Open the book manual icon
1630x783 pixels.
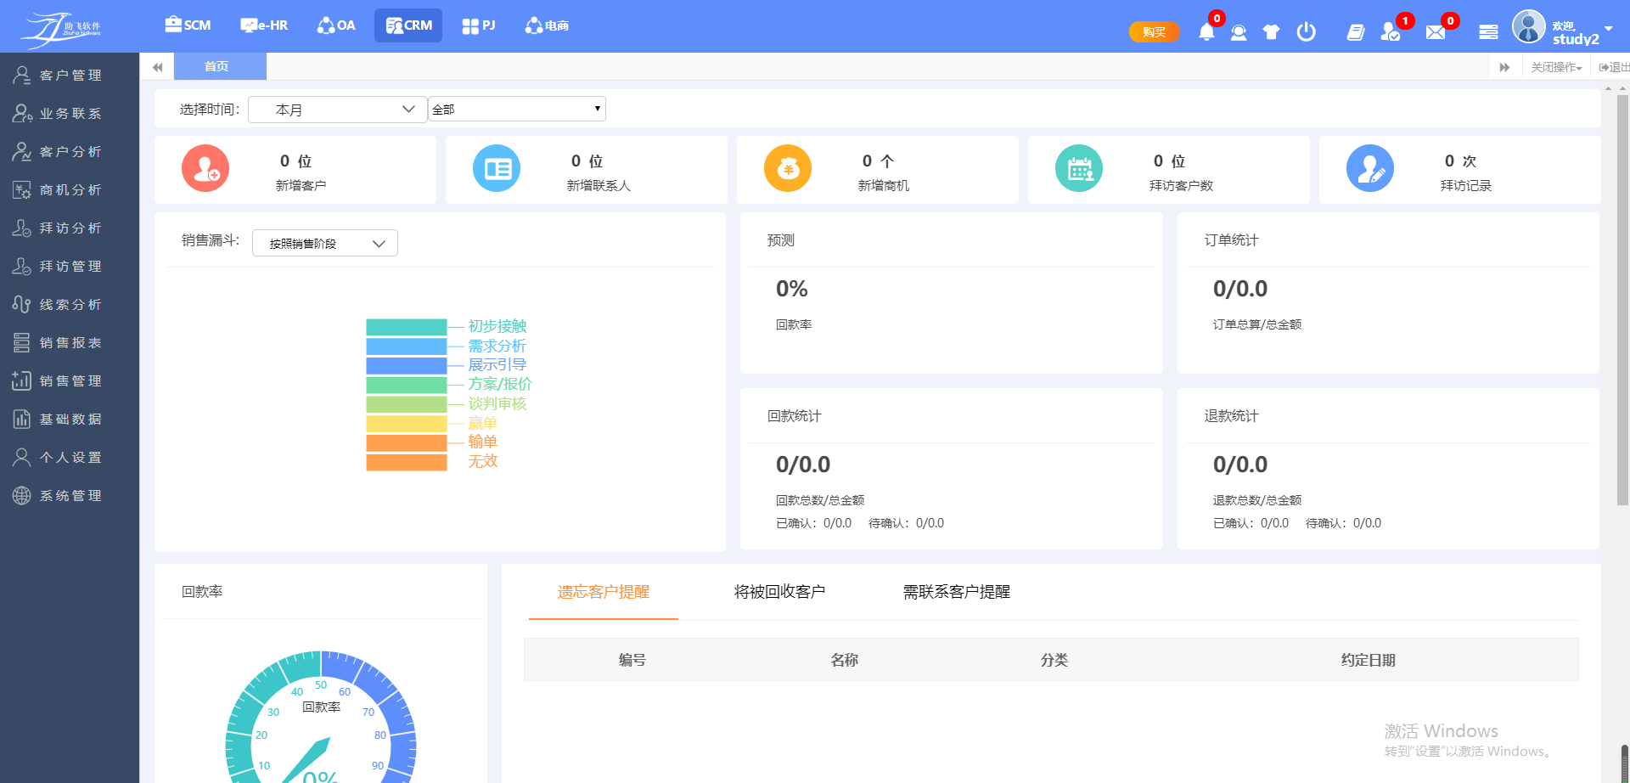1356,32
